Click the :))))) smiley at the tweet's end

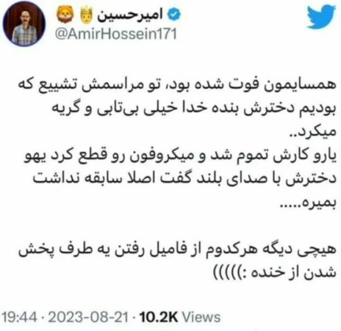coord(231,274)
